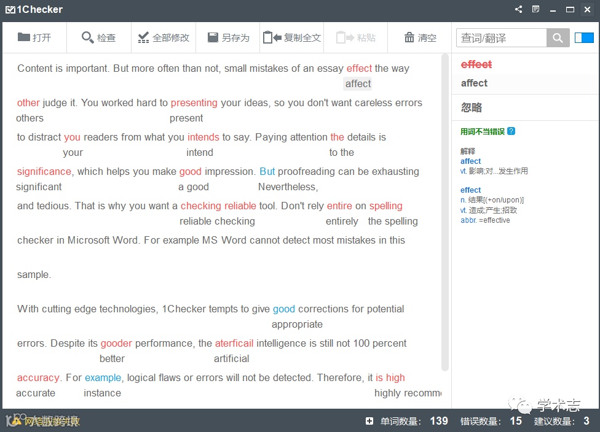This screenshot has height=432, width=600.
Task: Click the blue word 'example'
Action: [103, 378]
